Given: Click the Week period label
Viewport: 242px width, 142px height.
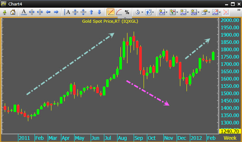Looking at the screenshot, I should pos(230,138).
